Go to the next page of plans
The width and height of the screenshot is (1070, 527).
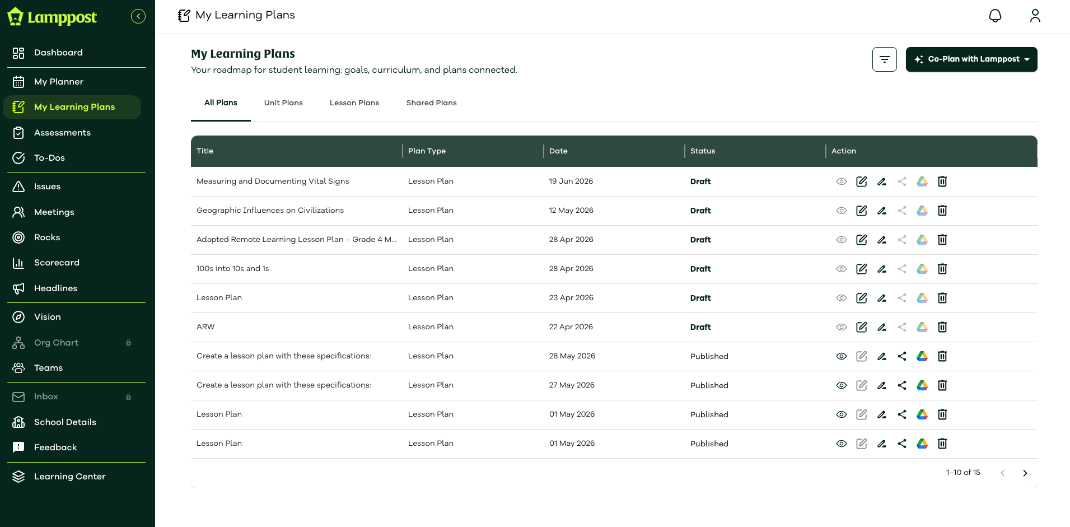point(1025,473)
